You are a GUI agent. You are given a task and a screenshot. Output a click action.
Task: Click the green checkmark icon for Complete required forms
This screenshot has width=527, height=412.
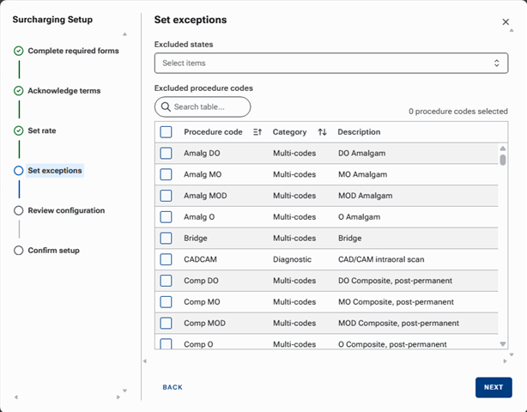[x=19, y=51]
